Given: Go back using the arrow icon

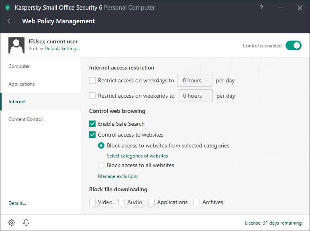Looking at the screenshot, I should (10, 21).
